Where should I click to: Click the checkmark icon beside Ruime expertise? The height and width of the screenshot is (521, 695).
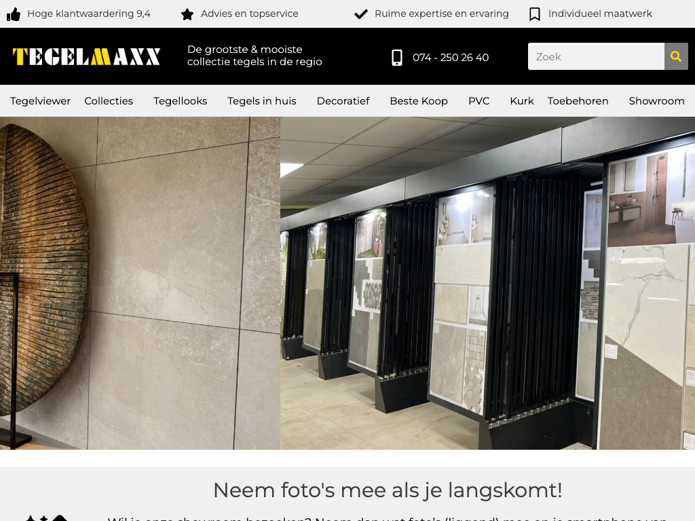click(x=361, y=14)
